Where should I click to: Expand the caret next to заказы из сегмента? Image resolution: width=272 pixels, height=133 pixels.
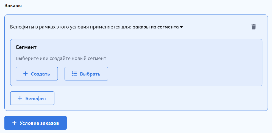(181, 27)
